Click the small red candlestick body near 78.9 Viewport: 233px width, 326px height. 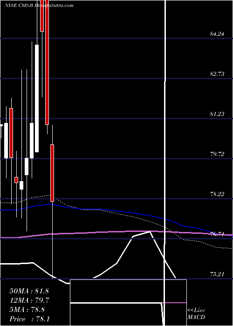point(16,180)
